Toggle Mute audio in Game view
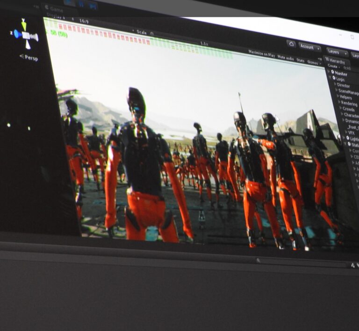The width and height of the screenshot is (359, 331). pyautogui.click(x=286, y=57)
